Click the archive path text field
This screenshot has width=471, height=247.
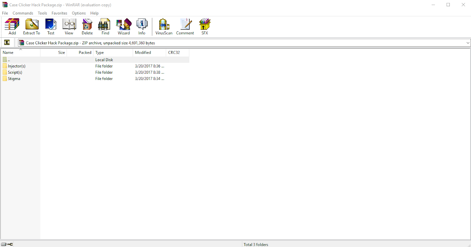(241, 43)
